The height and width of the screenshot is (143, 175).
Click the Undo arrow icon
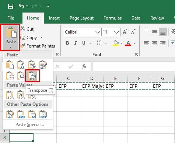(x=21, y=6)
